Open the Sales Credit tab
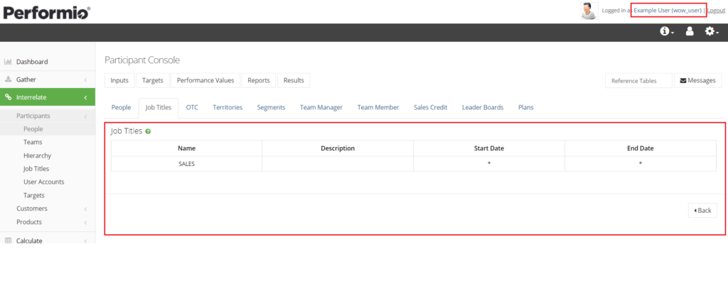The height and width of the screenshot is (286, 728). pos(430,107)
